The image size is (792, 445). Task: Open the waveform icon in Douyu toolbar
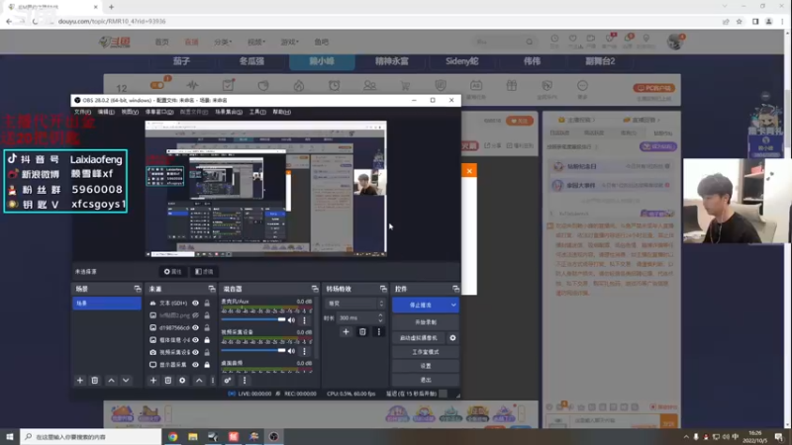tap(192, 85)
